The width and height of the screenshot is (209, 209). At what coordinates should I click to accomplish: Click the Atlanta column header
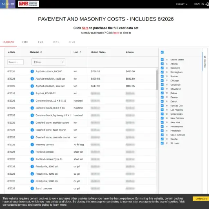(130, 52)
